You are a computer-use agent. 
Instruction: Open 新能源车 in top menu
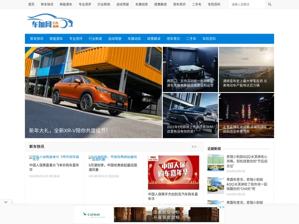[66, 4]
